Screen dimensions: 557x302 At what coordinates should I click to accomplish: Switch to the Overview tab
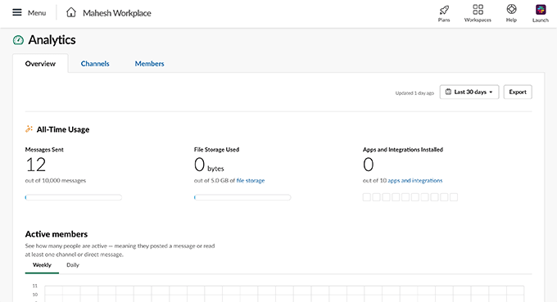40,64
